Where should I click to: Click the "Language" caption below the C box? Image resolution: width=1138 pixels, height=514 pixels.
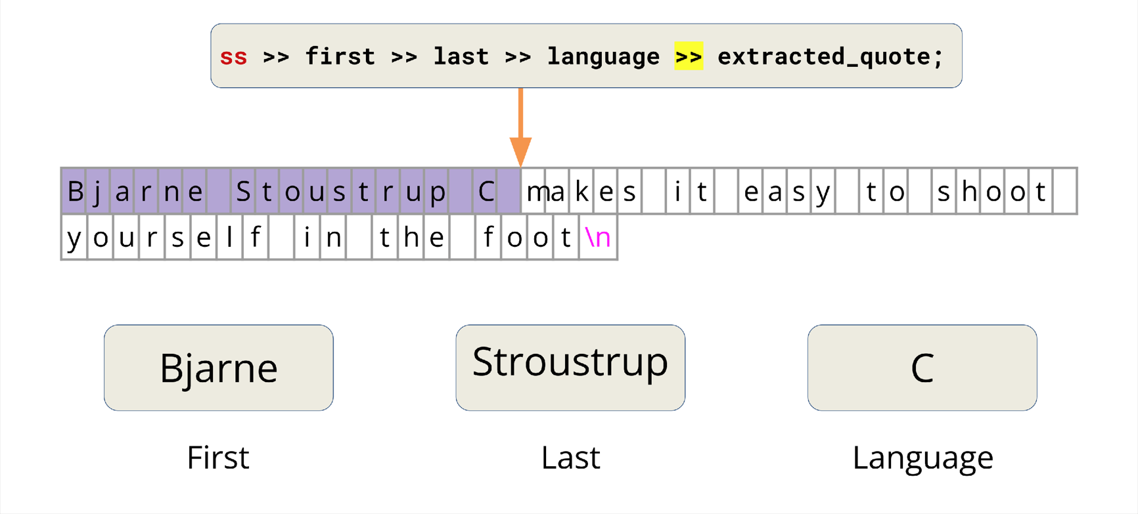click(x=922, y=458)
